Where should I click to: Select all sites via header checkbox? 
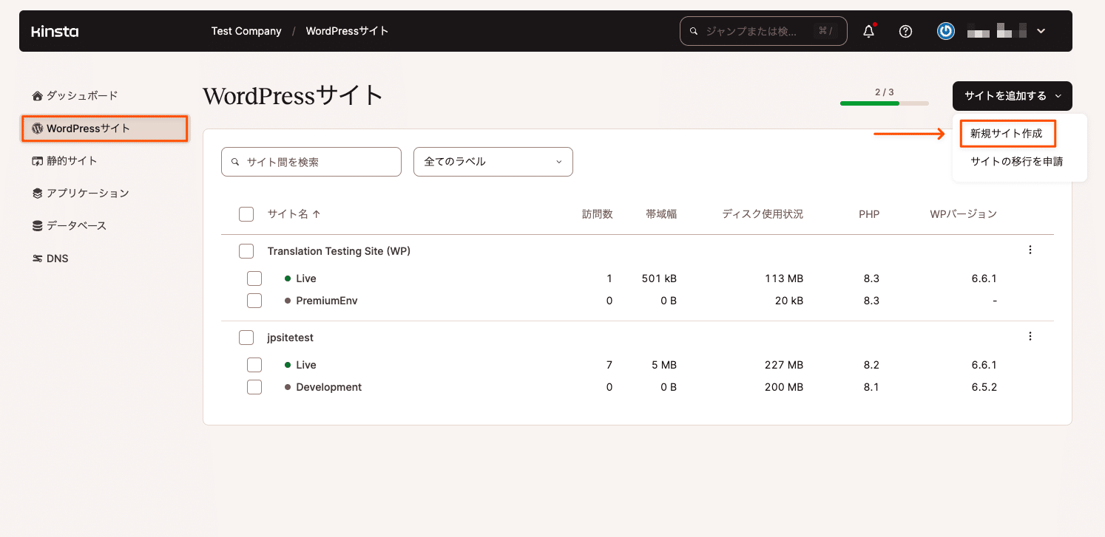[246, 213]
